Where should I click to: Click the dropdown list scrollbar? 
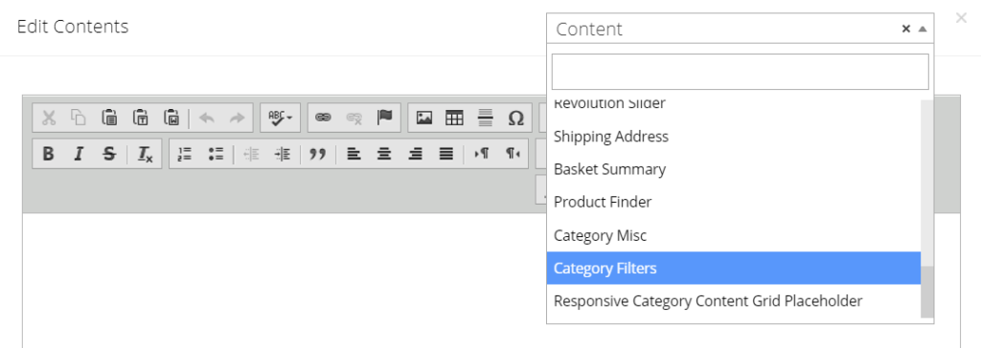[926, 292]
